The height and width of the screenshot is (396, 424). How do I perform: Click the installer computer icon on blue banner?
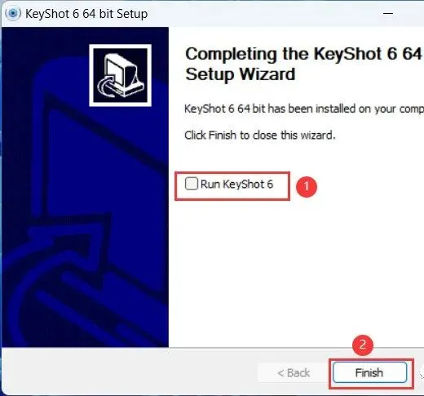(121, 75)
